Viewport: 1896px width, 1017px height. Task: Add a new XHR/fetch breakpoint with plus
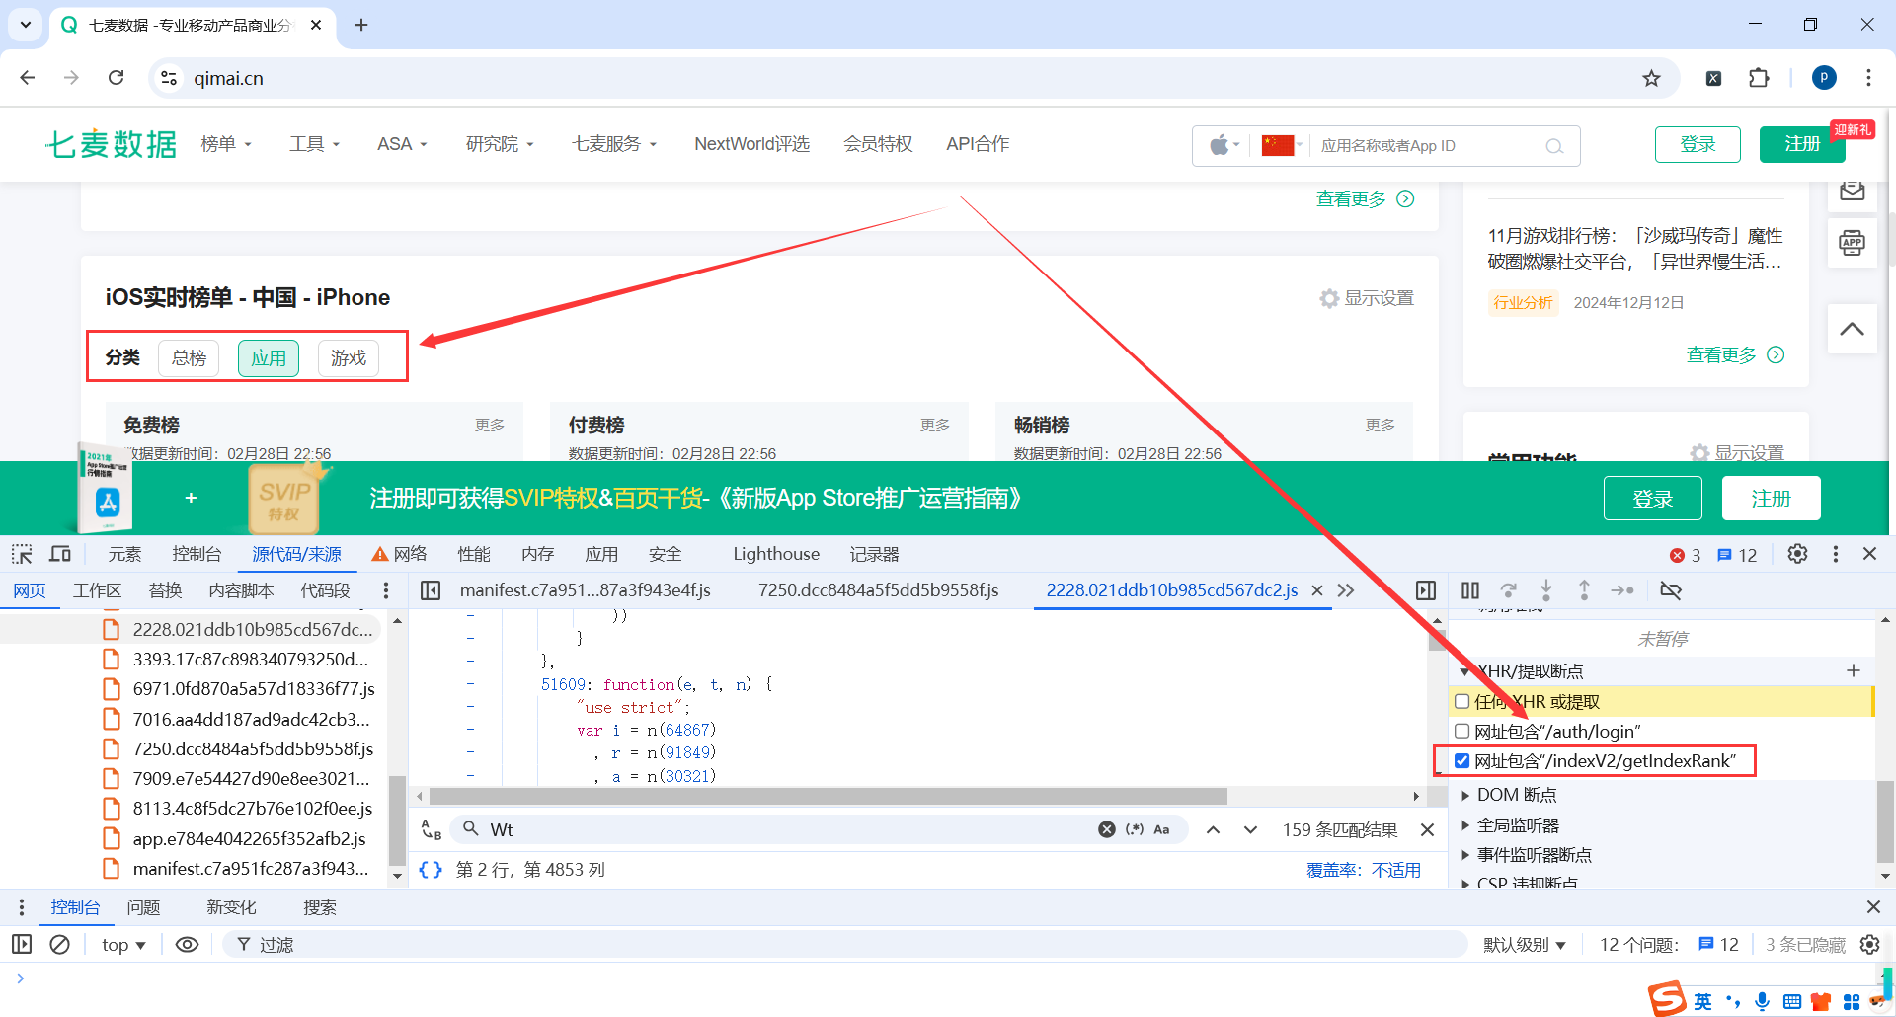pyautogui.click(x=1854, y=670)
